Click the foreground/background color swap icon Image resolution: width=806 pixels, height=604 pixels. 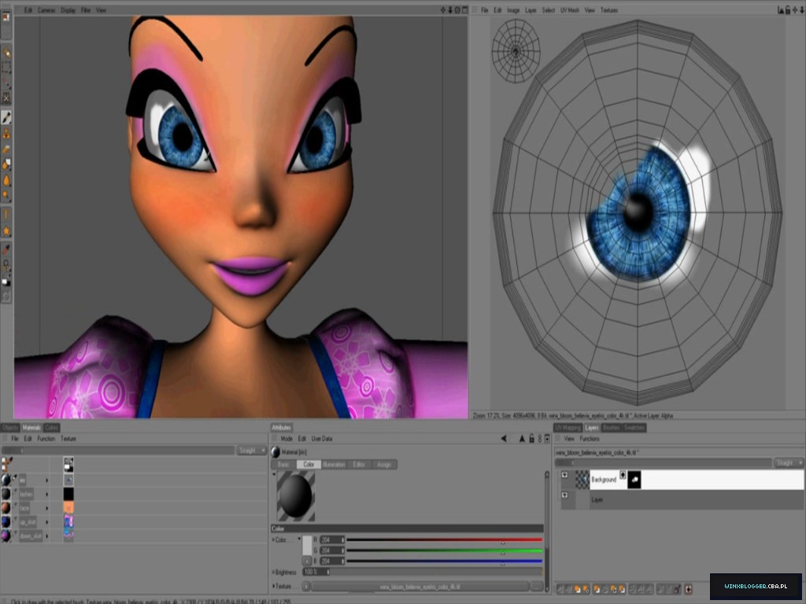pos(6,282)
